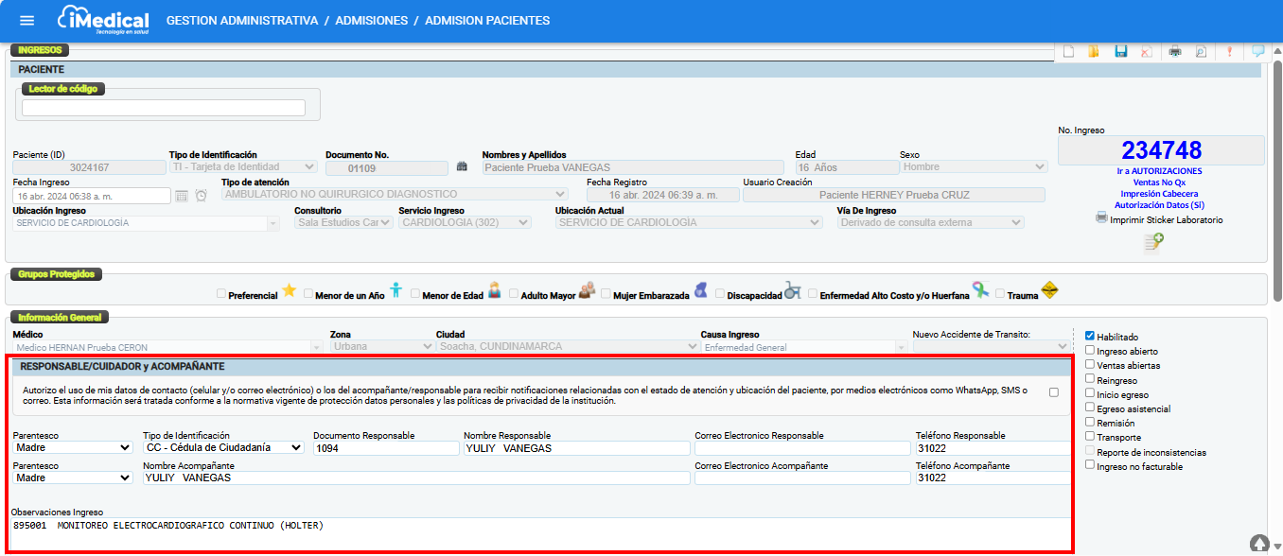The image size is (1283, 556).
Task: Click the new blank document icon
Action: (1068, 52)
